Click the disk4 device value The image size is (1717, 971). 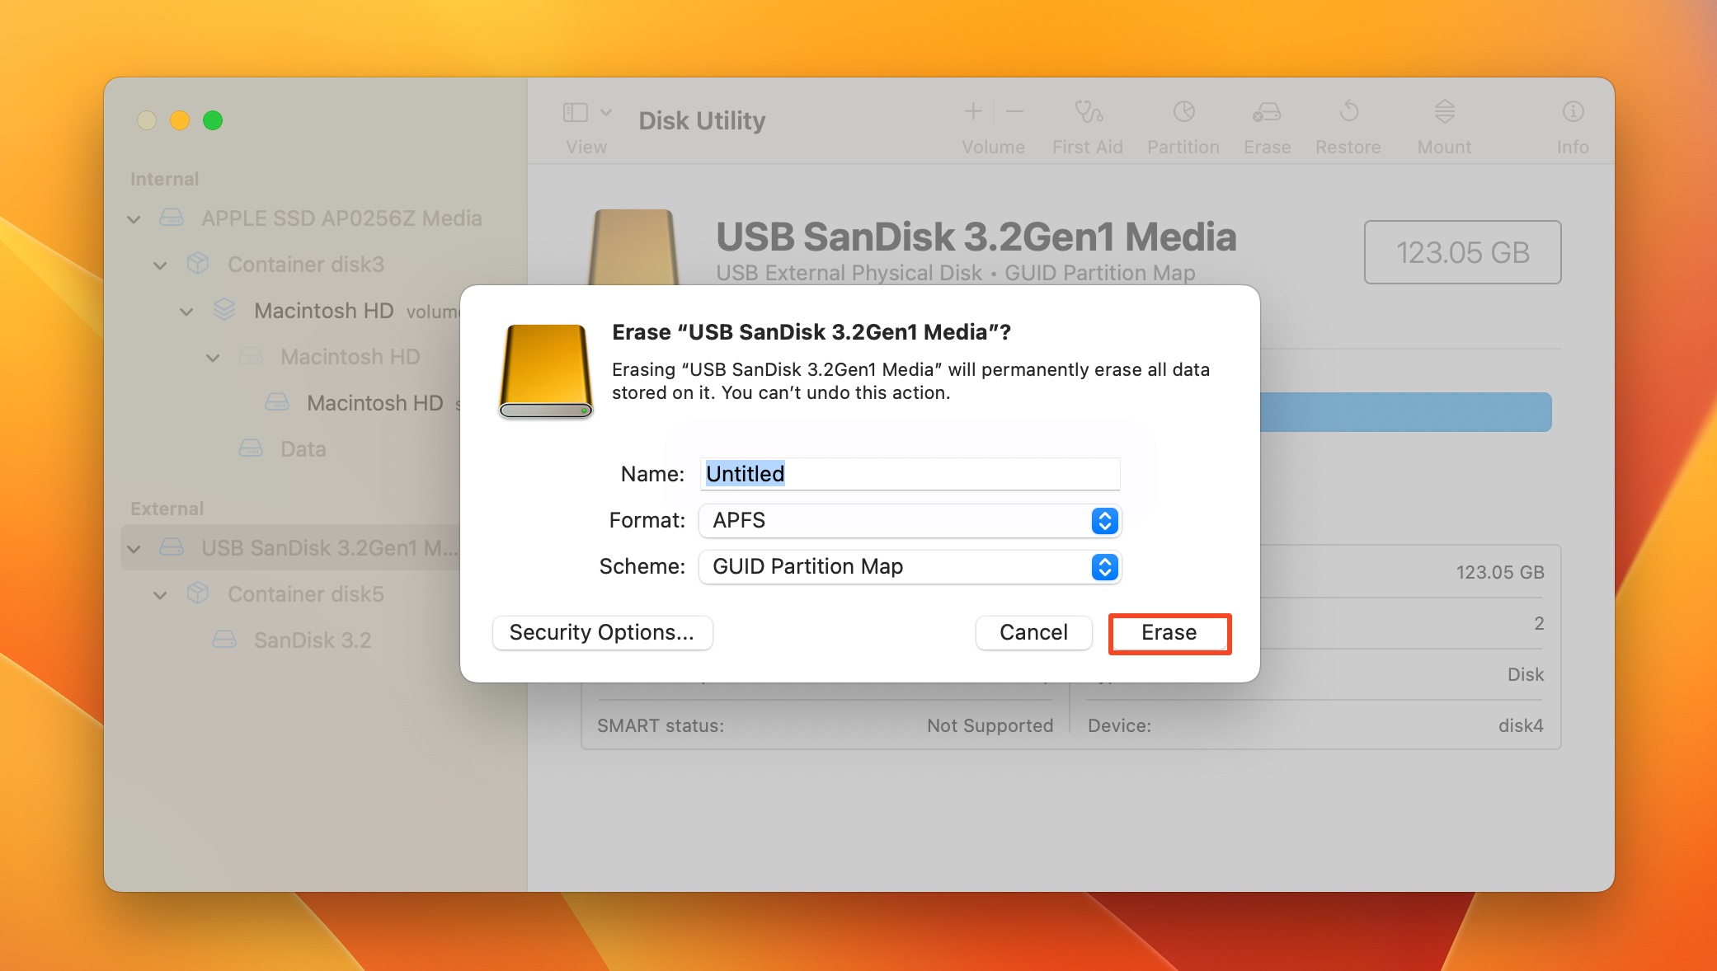pos(1521,725)
